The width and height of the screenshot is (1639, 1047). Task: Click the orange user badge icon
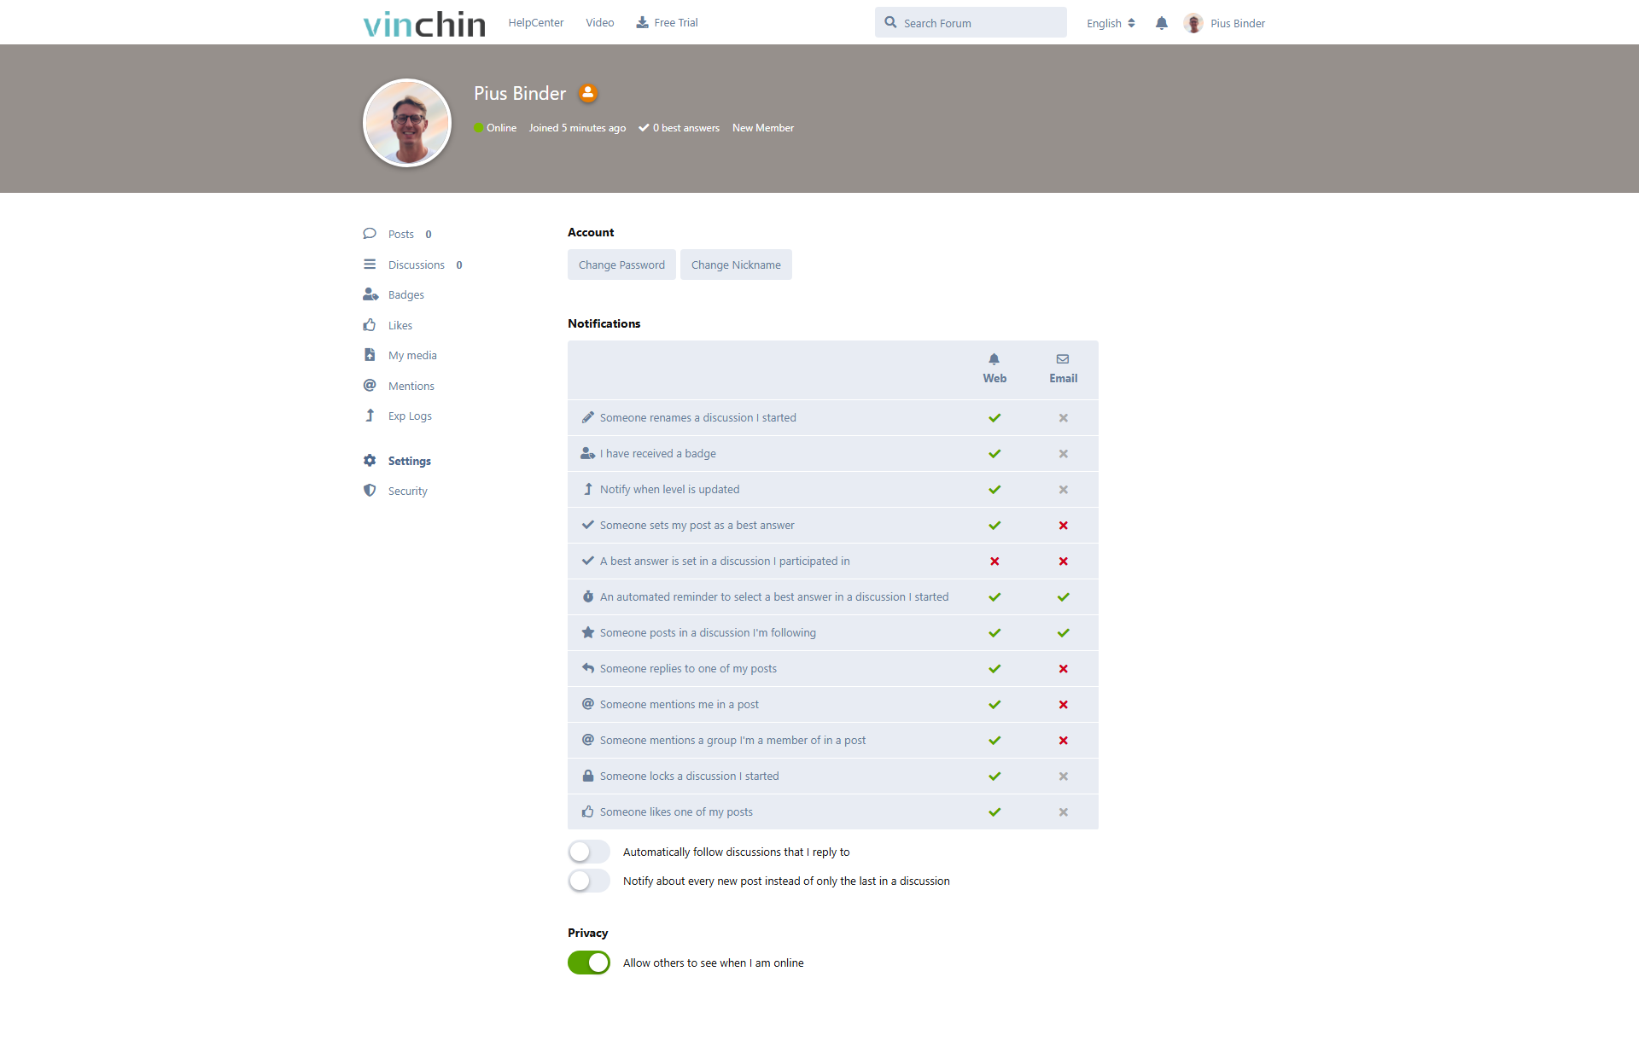[x=587, y=93]
